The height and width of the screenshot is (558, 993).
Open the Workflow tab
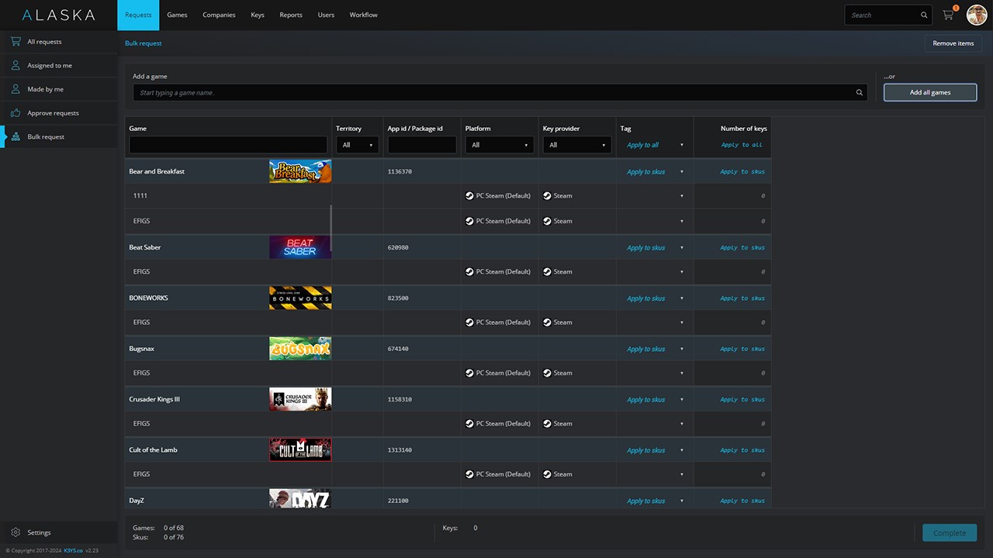coord(363,15)
